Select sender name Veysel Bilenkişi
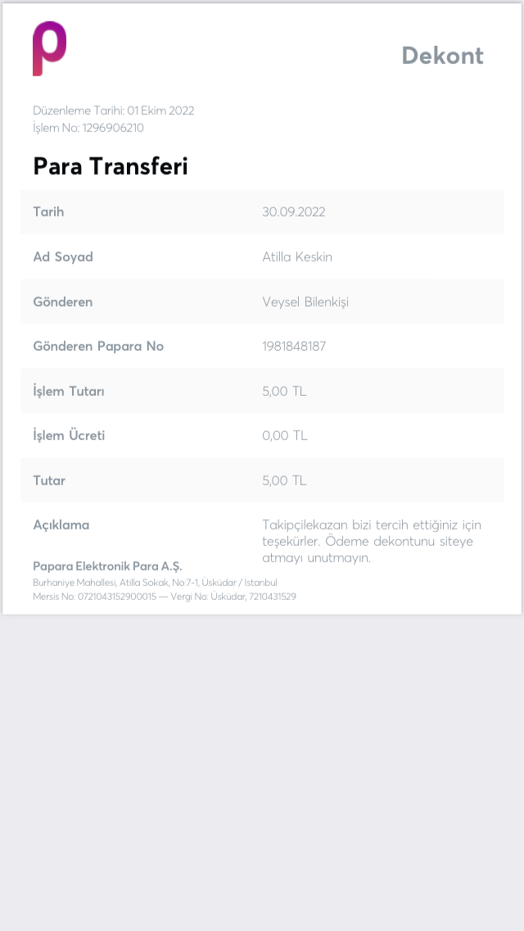Screen dimensions: 524x931 305,302
